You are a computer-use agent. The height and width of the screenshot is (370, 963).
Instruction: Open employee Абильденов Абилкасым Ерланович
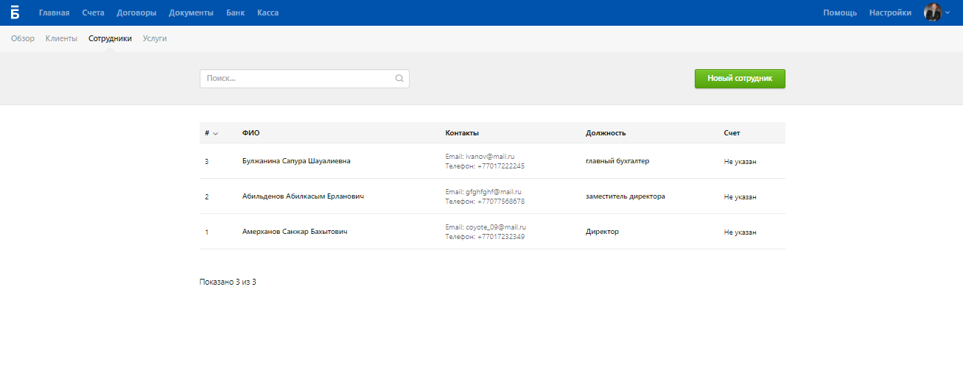click(303, 196)
